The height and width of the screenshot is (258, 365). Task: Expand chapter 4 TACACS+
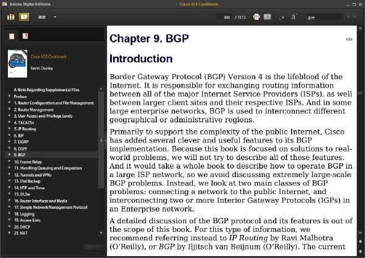[x=9, y=122]
